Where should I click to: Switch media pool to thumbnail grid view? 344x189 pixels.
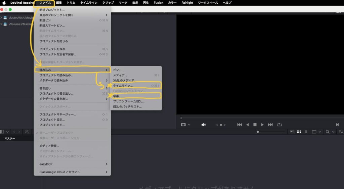click(299, 132)
